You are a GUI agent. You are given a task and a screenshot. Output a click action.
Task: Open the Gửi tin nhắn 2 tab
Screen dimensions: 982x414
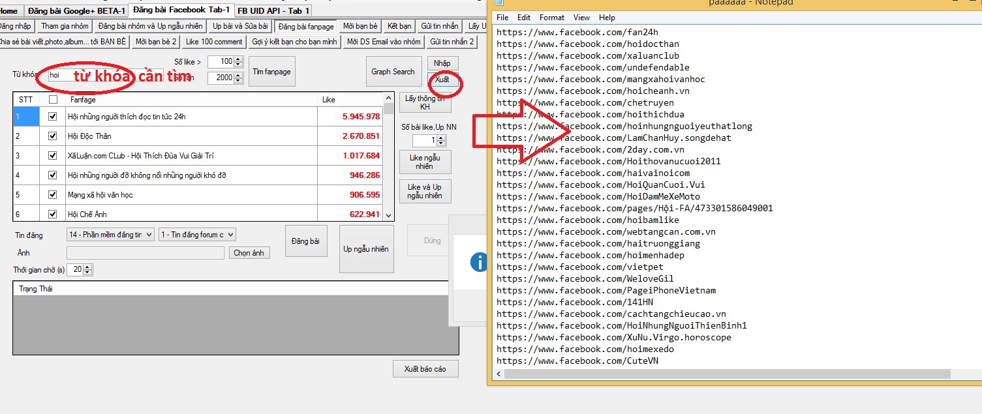[452, 42]
